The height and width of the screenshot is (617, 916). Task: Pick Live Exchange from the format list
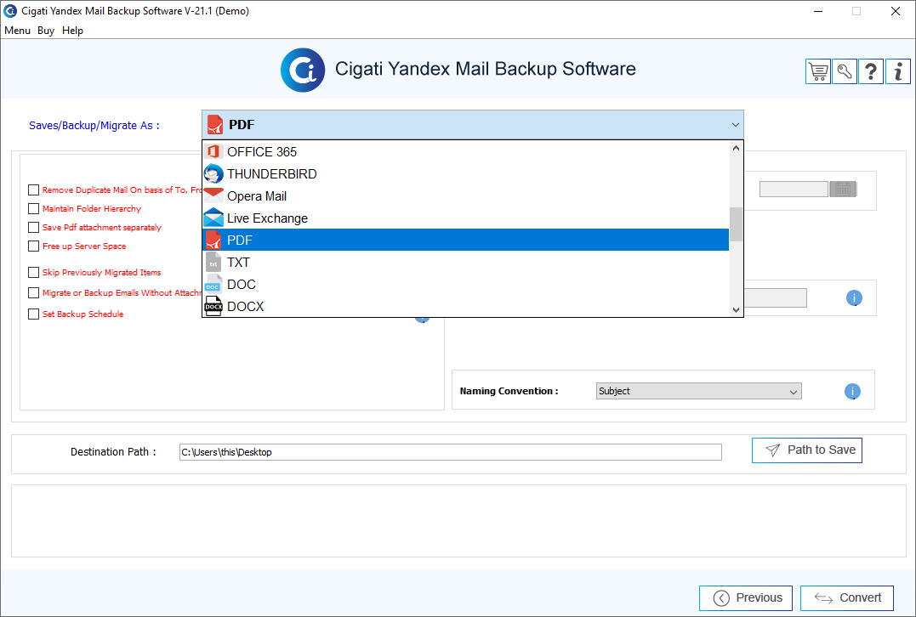pos(465,218)
